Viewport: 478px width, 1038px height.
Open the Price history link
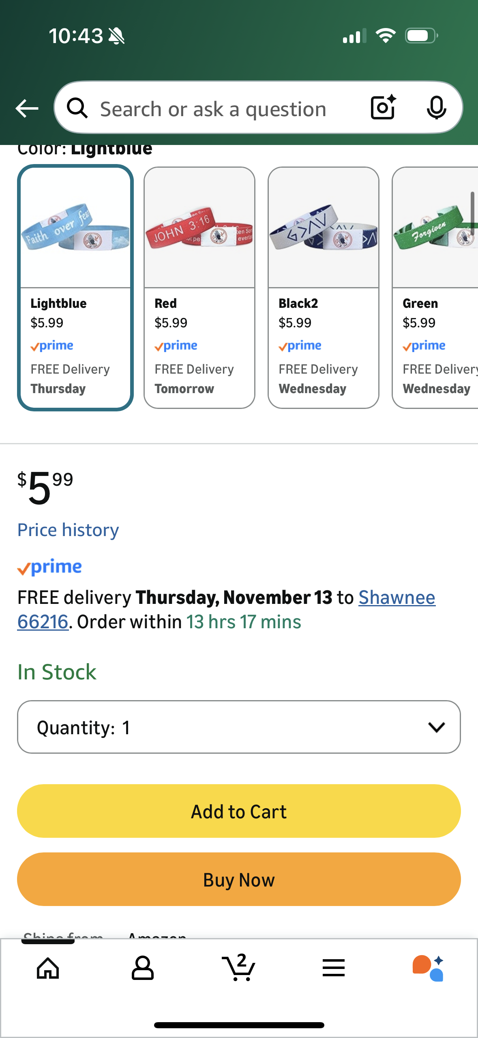[68, 530]
